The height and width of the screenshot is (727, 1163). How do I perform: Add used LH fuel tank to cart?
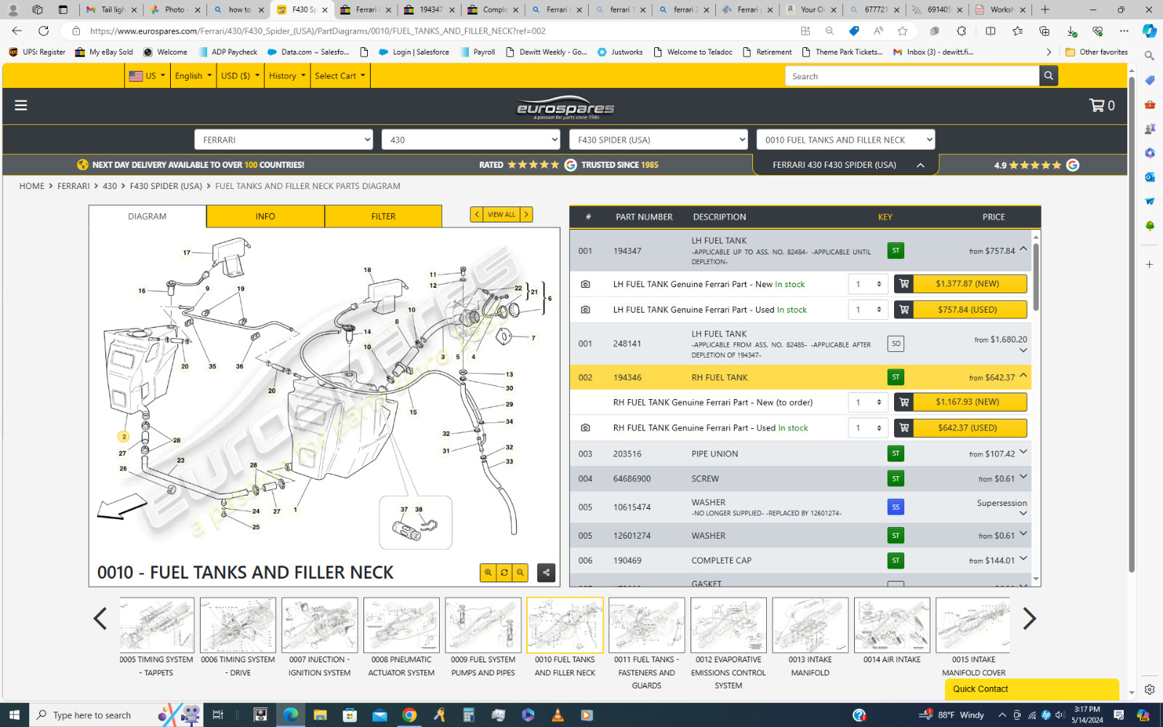(x=904, y=310)
